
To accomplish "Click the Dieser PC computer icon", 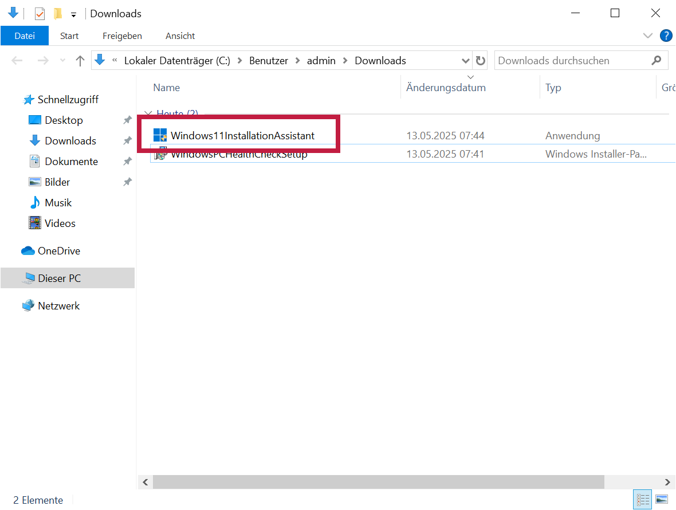I will point(29,278).
